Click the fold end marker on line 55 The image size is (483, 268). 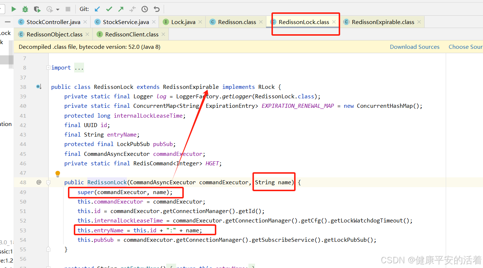pyautogui.click(x=48, y=249)
